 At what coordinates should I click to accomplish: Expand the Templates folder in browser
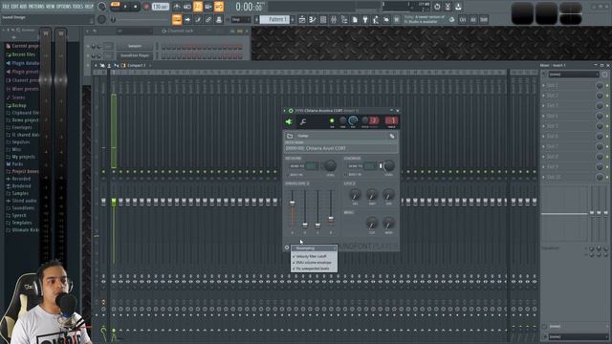coord(19,223)
